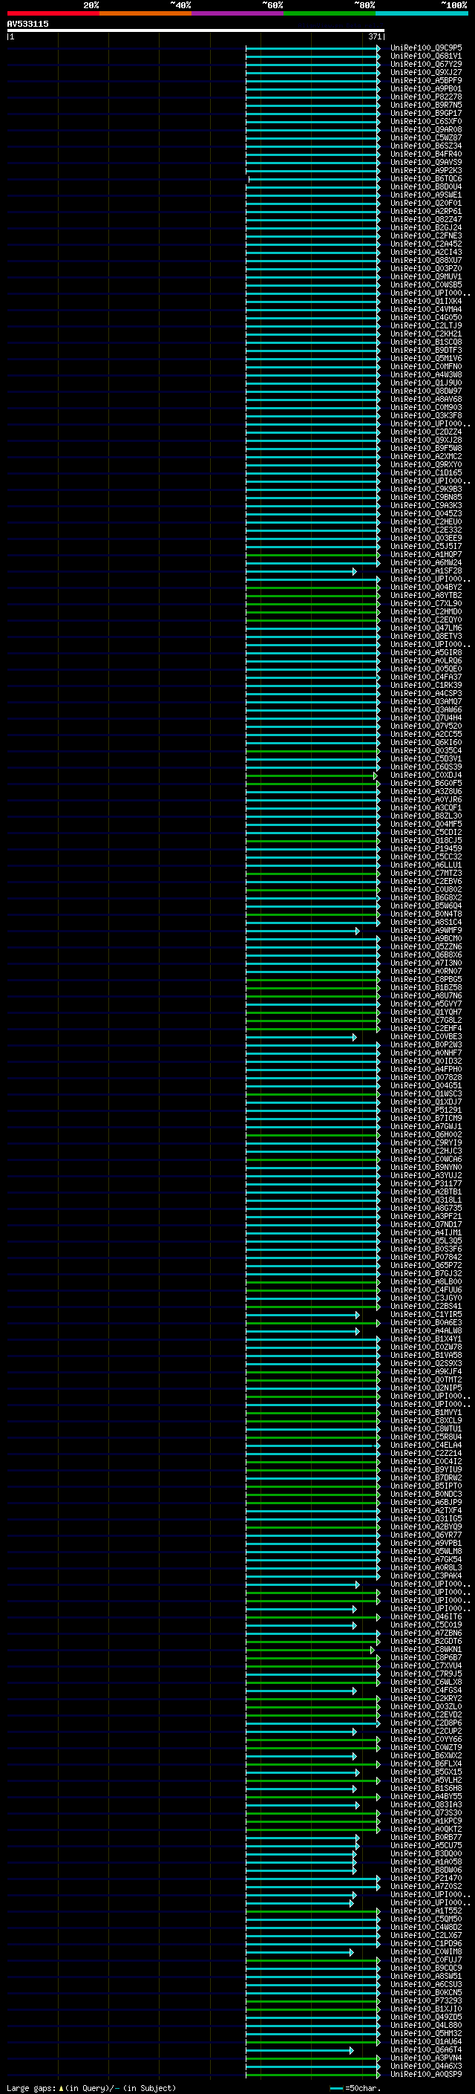This screenshot has height=2094, width=475.
Task: Click the purple ~60% identity legend segment
Action: coord(238,13)
